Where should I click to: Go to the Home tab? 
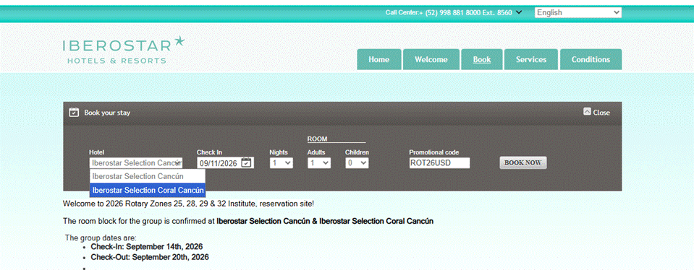point(379,59)
